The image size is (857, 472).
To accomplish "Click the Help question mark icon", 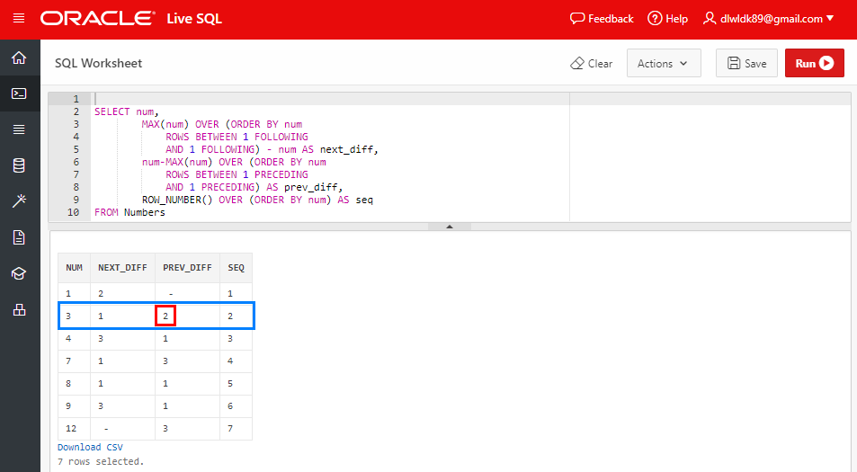I will pos(655,19).
